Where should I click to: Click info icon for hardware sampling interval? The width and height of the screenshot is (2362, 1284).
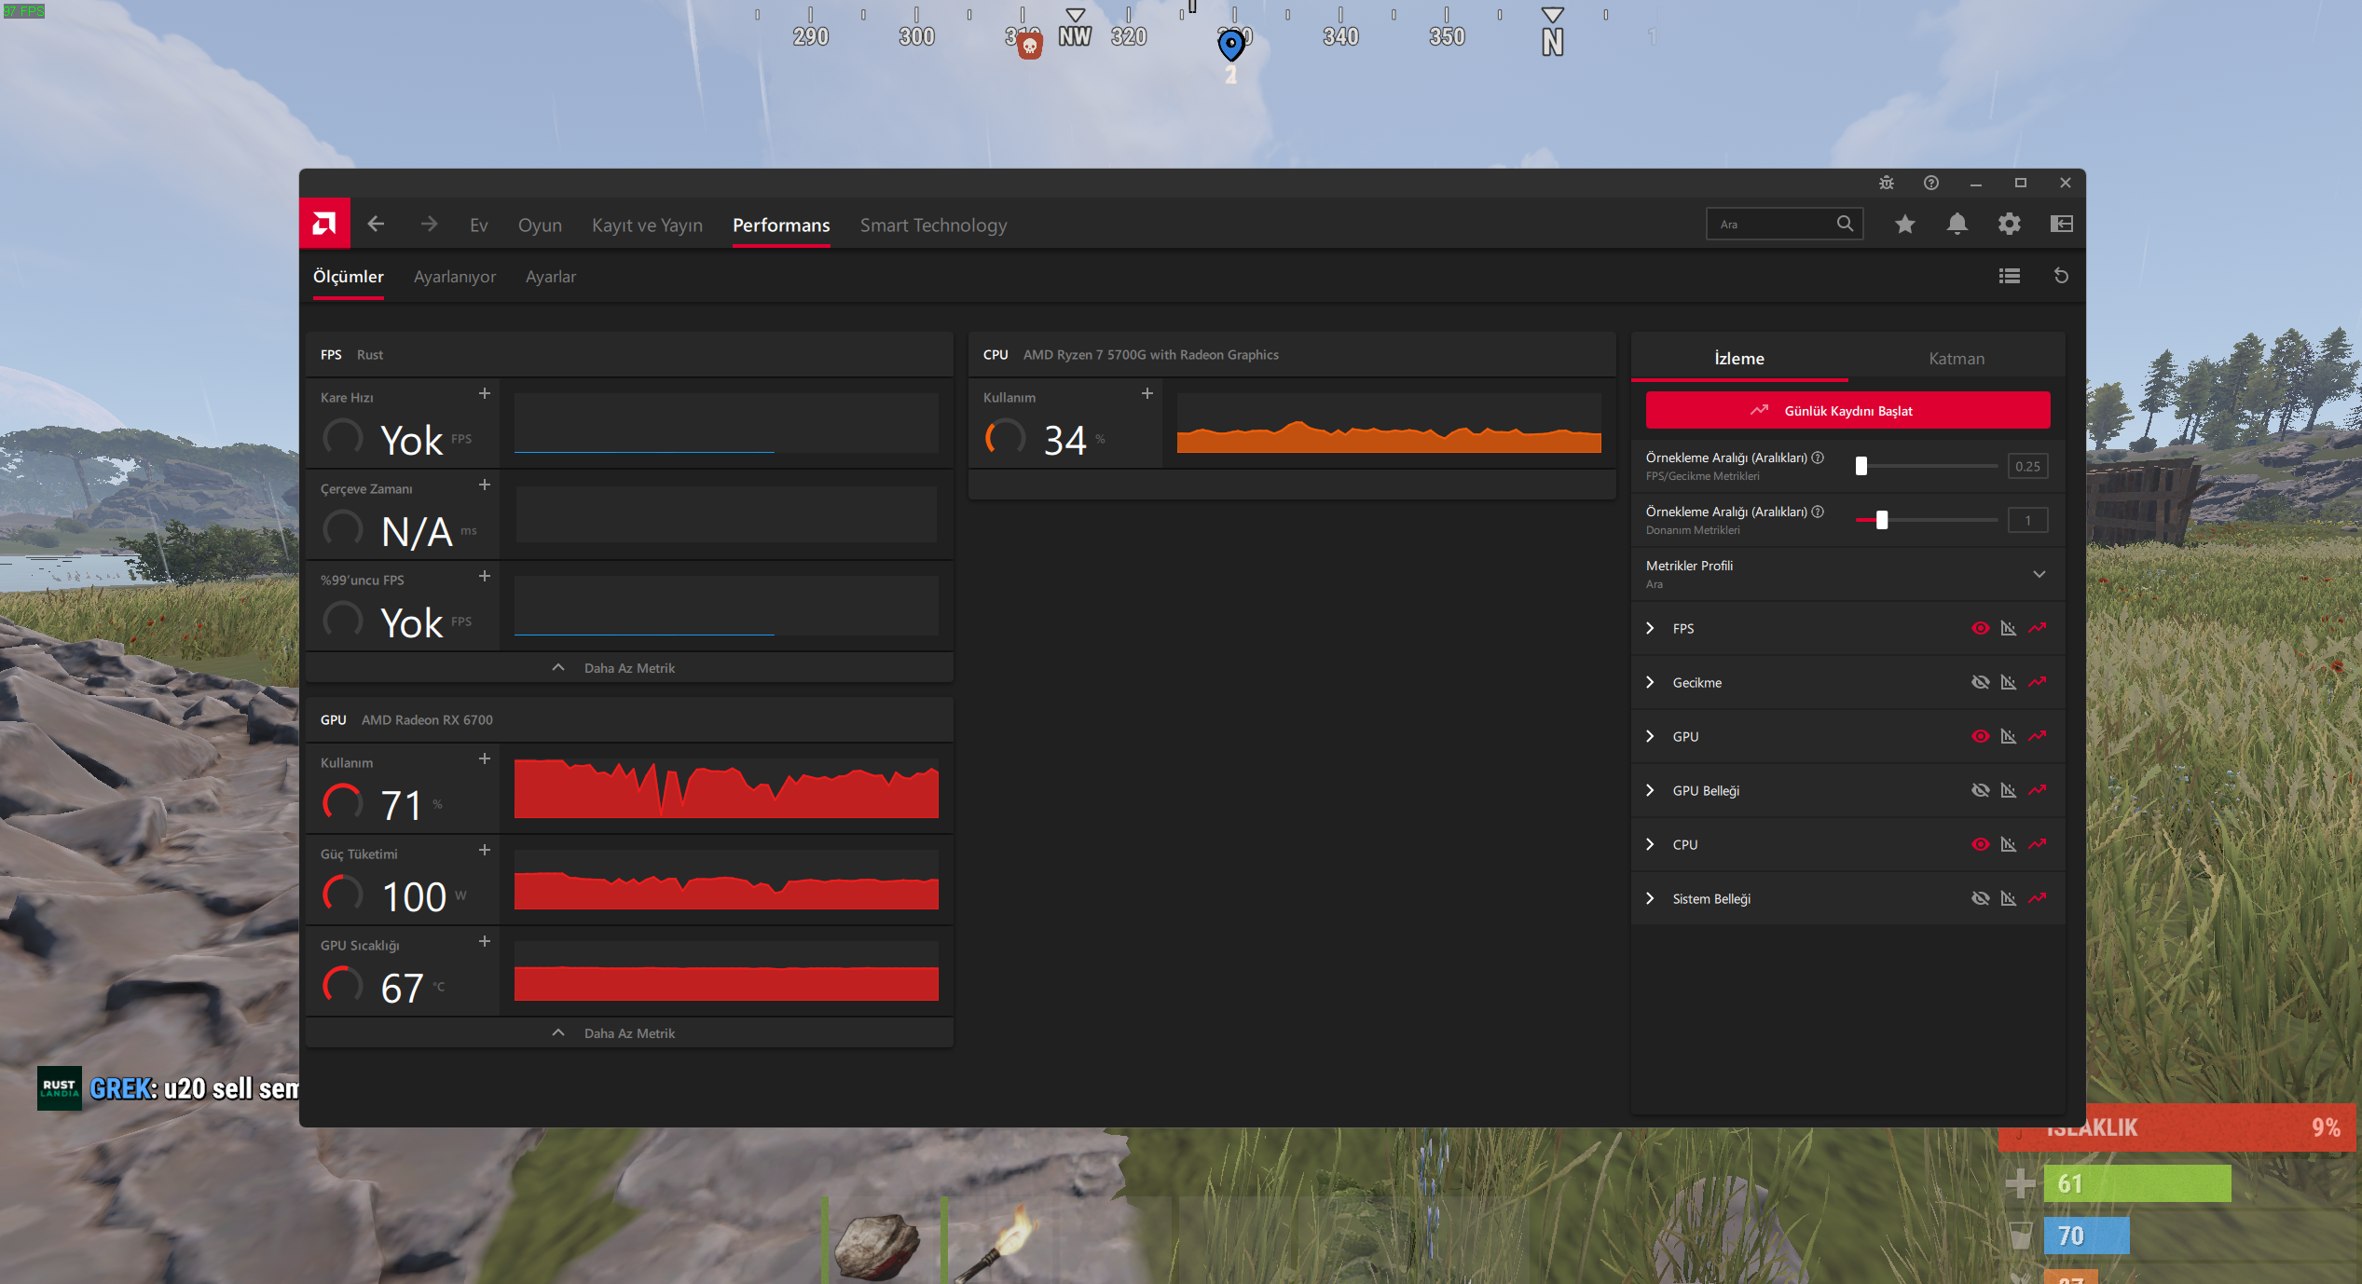point(1818,512)
